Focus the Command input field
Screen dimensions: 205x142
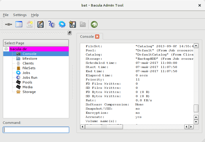(x=36, y=130)
